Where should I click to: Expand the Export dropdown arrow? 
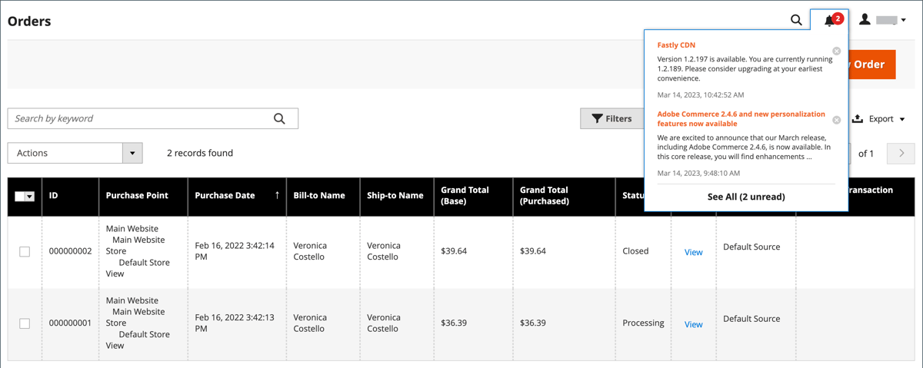point(902,120)
